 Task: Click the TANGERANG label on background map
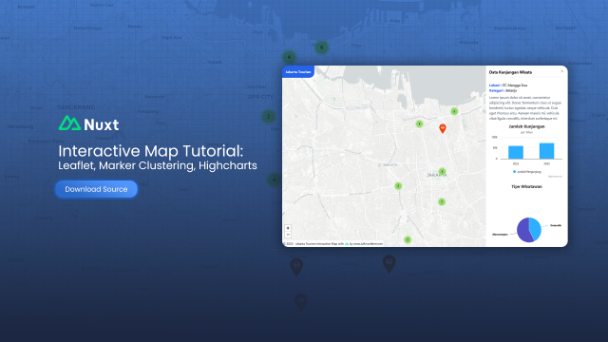coord(76,107)
